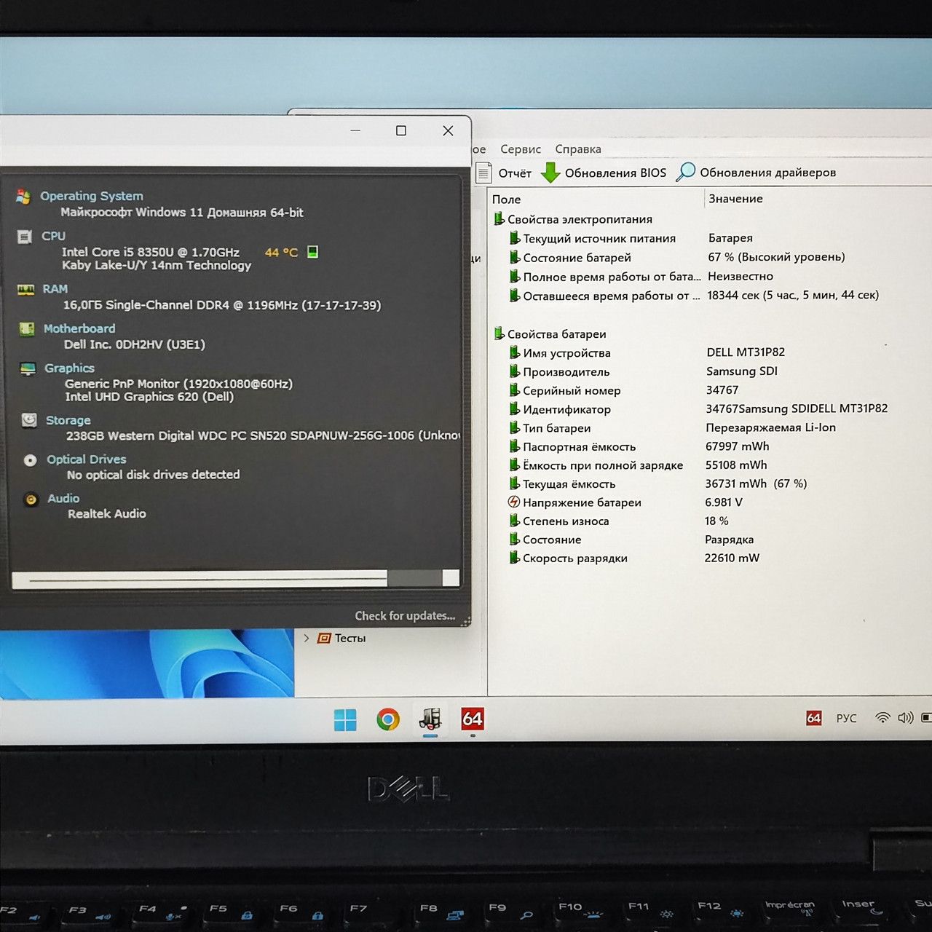Open the Graphics section link in Speccy
Image resolution: width=932 pixels, height=932 pixels.
(x=69, y=368)
